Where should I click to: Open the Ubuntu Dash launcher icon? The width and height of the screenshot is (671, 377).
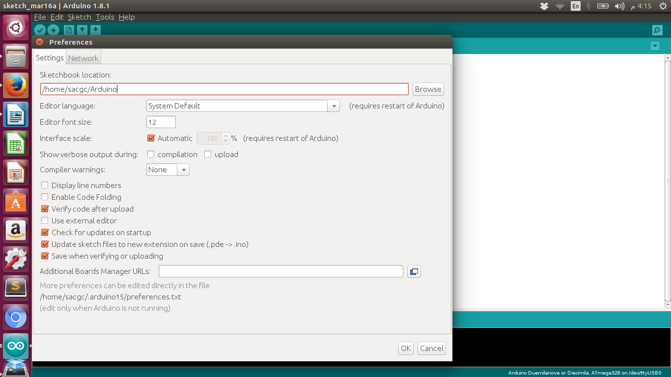[16, 27]
